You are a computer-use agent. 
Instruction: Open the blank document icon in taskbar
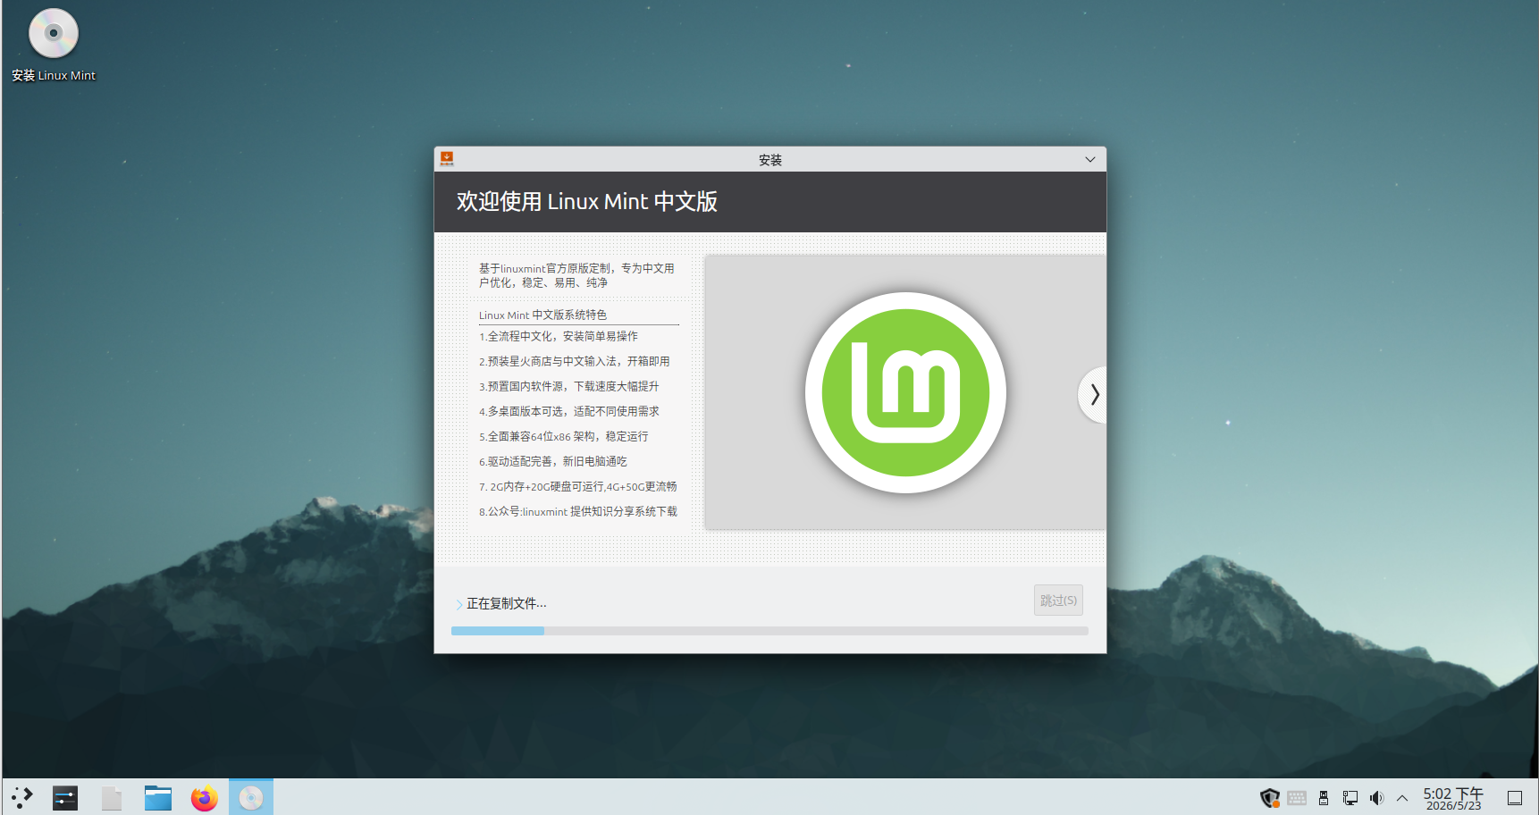point(112,797)
